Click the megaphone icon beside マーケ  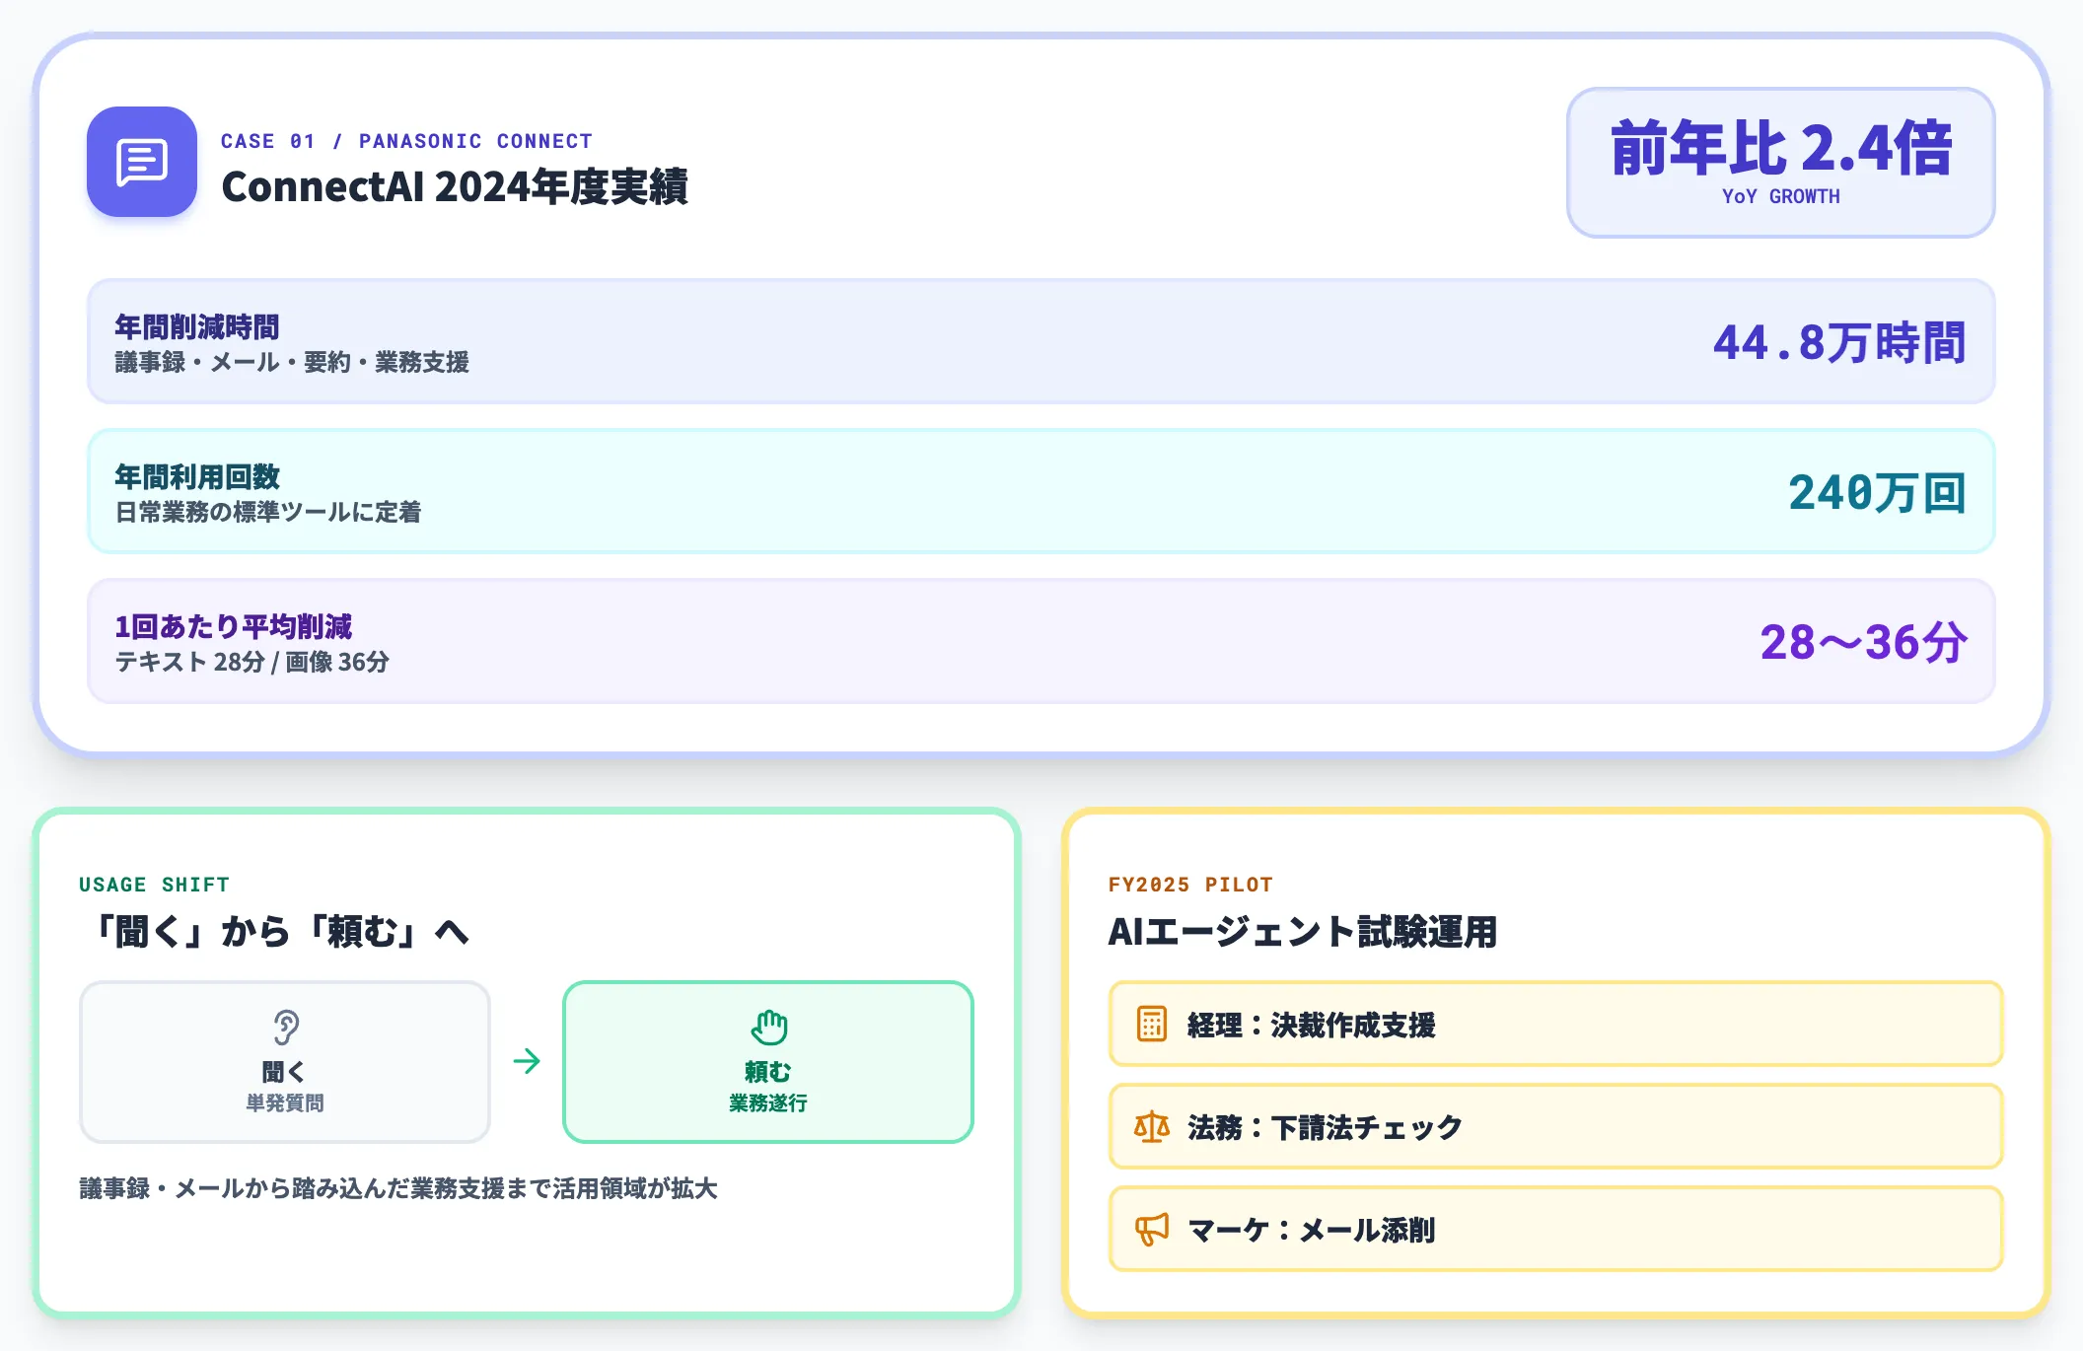pos(1151,1229)
